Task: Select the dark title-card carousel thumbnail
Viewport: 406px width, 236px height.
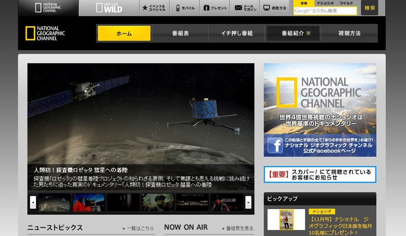Action: [x=192, y=203]
